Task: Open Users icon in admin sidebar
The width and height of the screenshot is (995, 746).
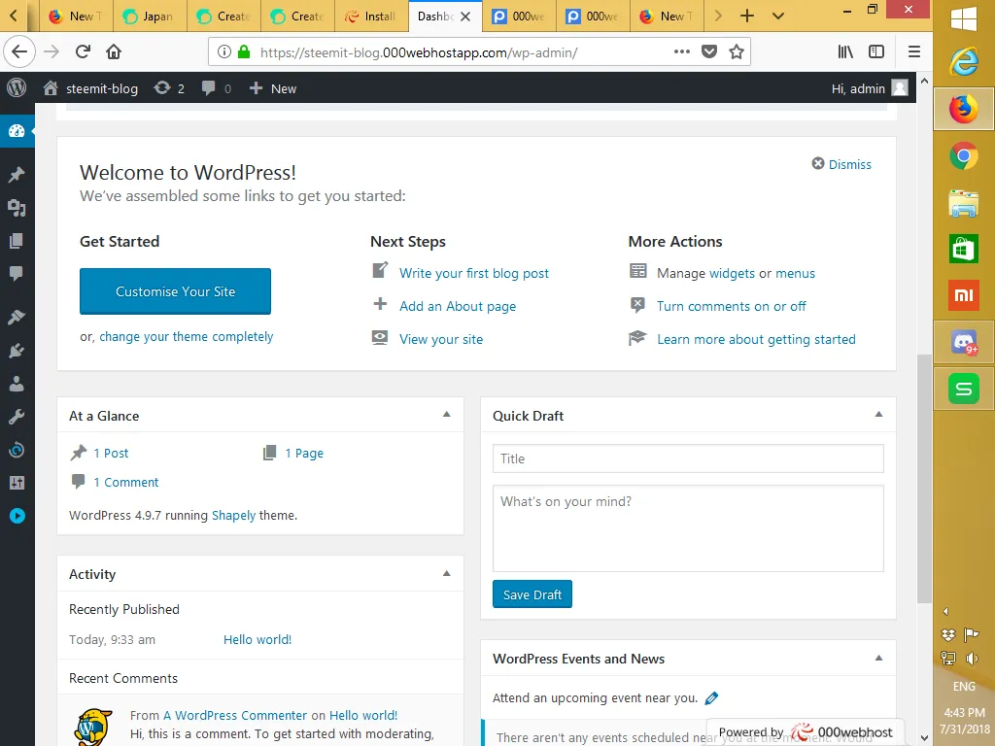Action: (17, 383)
